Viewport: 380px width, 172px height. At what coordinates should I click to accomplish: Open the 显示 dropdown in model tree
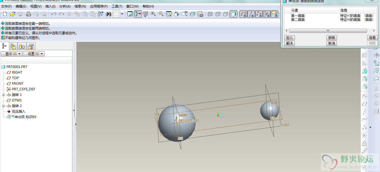pos(11,54)
